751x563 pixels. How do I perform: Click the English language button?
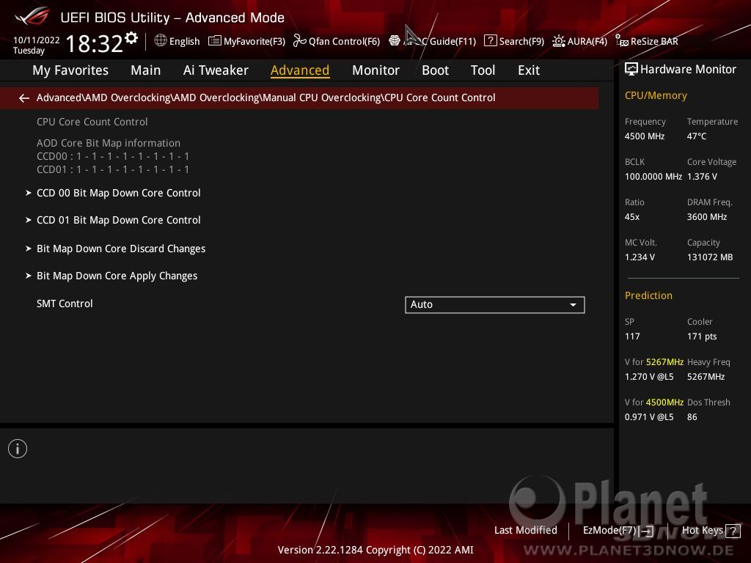point(184,41)
